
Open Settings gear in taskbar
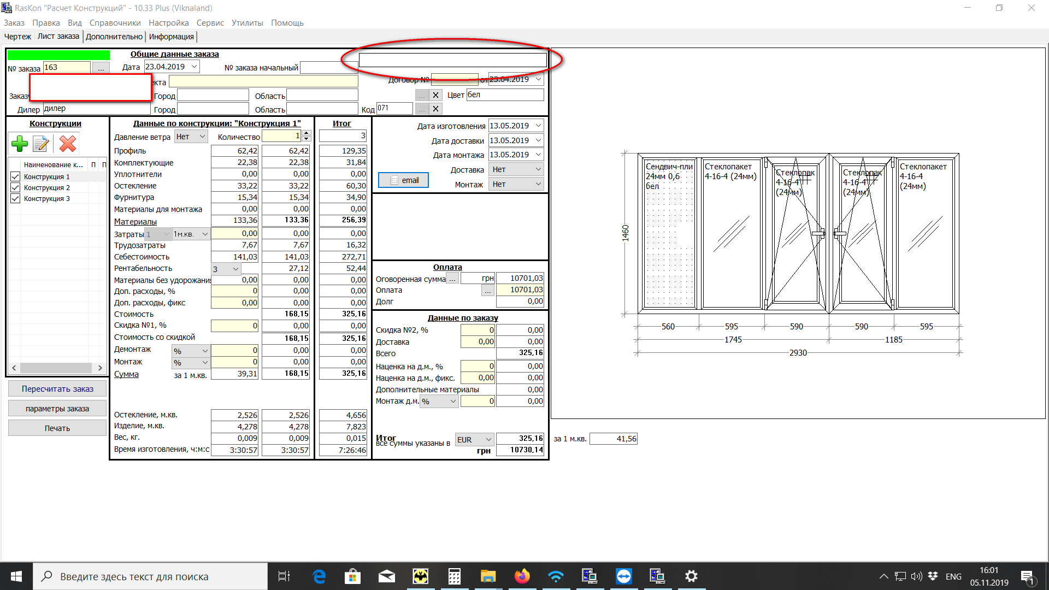tap(691, 576)
